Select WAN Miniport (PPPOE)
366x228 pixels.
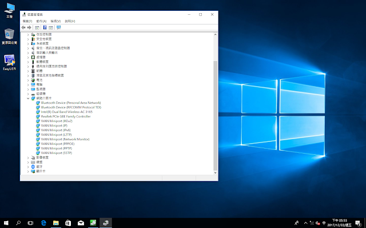point(58,144)
